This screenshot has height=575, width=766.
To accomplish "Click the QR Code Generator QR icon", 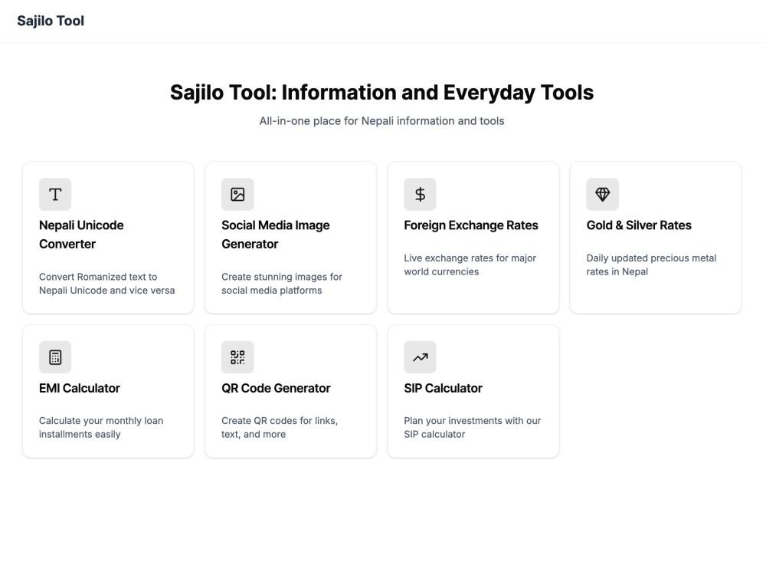I will tap(237, 357).
